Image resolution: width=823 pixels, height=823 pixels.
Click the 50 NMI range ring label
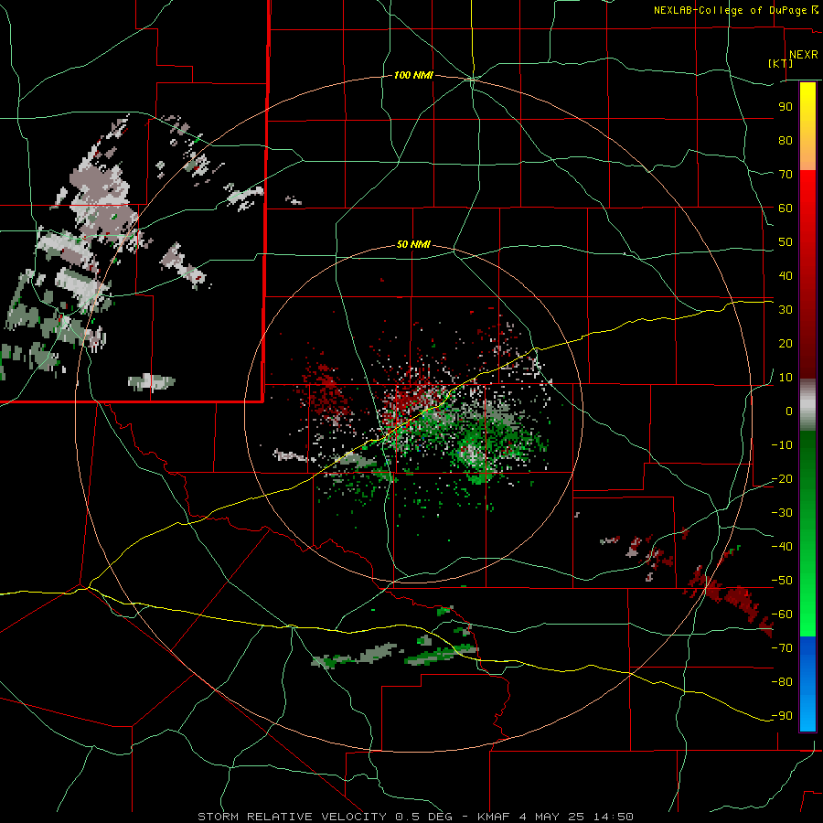click(x=413, y=244)
